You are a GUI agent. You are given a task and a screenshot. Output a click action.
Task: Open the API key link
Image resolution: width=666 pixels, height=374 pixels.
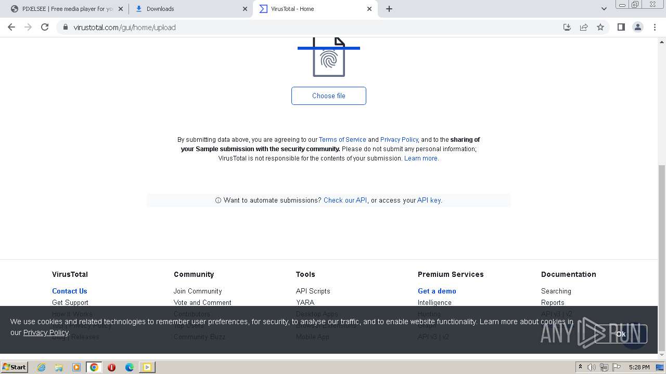[429, 200]
